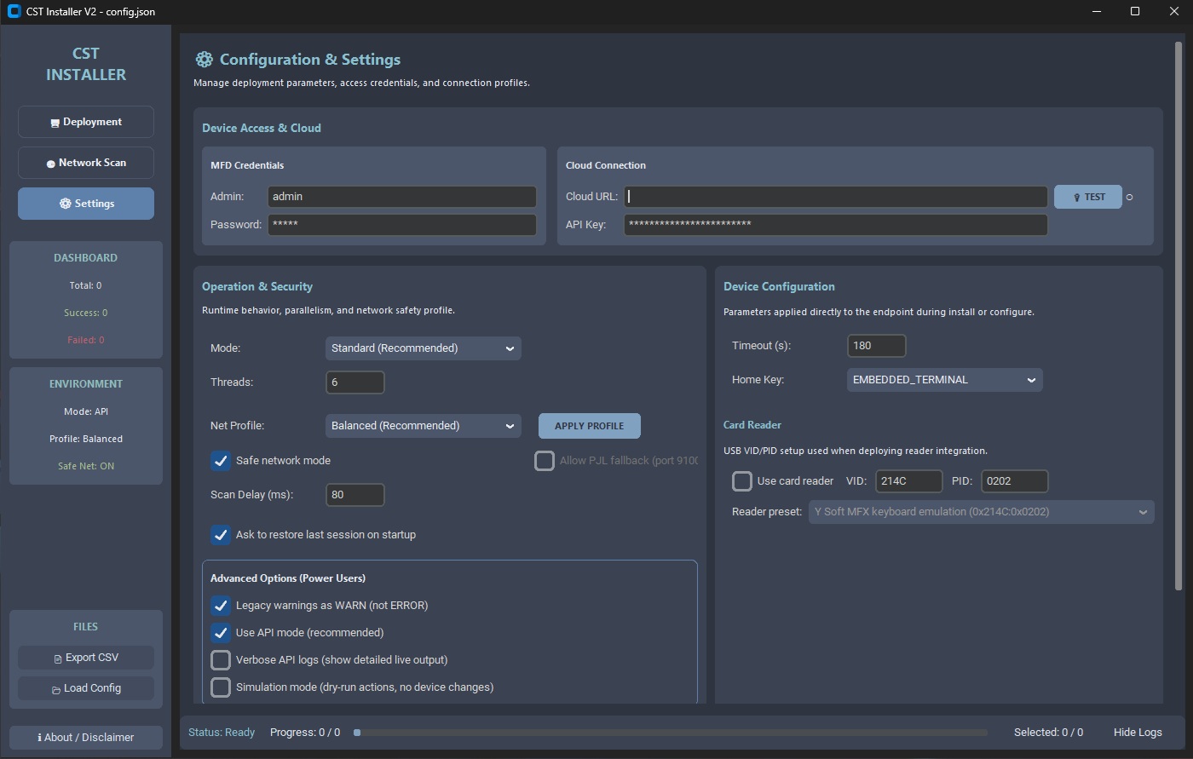Click the CST Installer app icon in title bar
Screen dimensions: 1193x759
pos(14,11)
